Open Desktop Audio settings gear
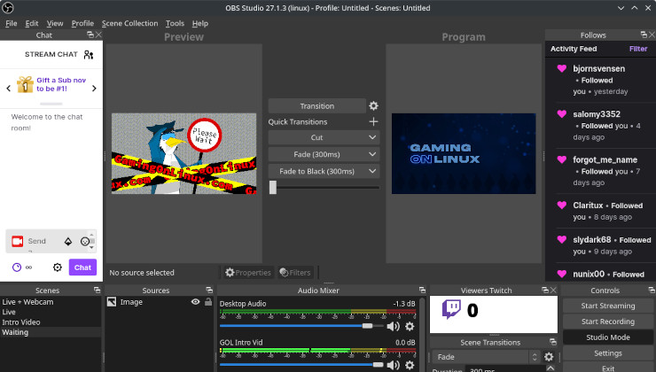Viewport: 656px width, 372px height. tap(410, 327)
